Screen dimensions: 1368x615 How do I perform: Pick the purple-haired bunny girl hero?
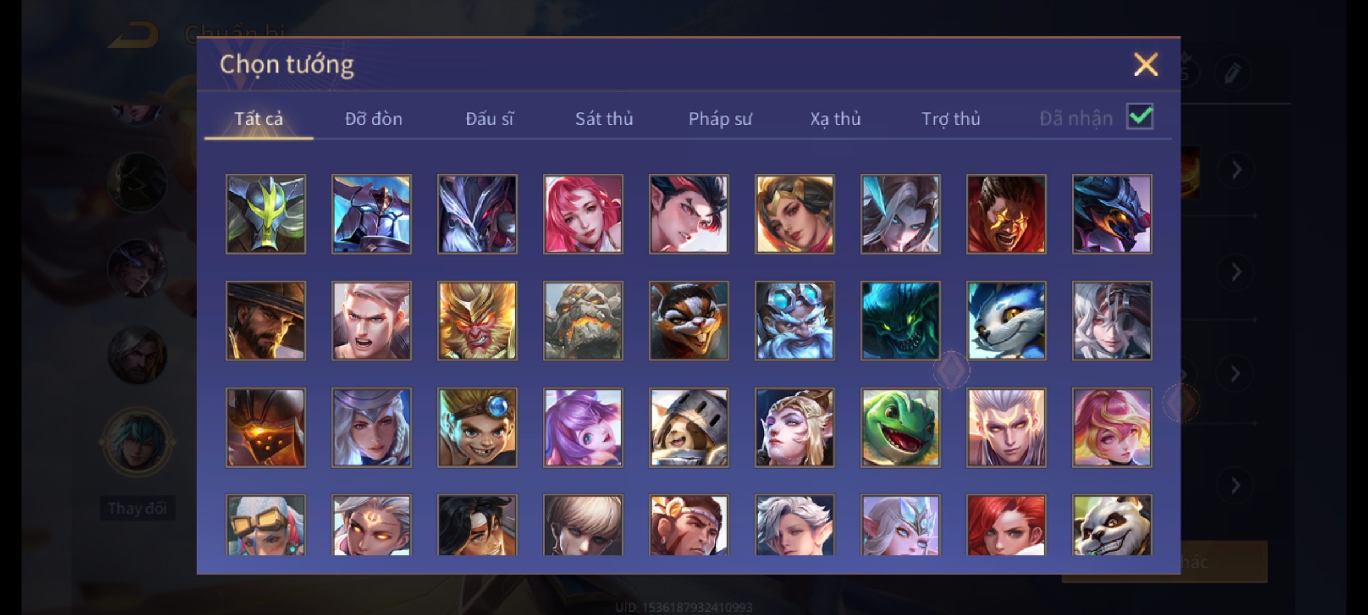click(583, 428)
